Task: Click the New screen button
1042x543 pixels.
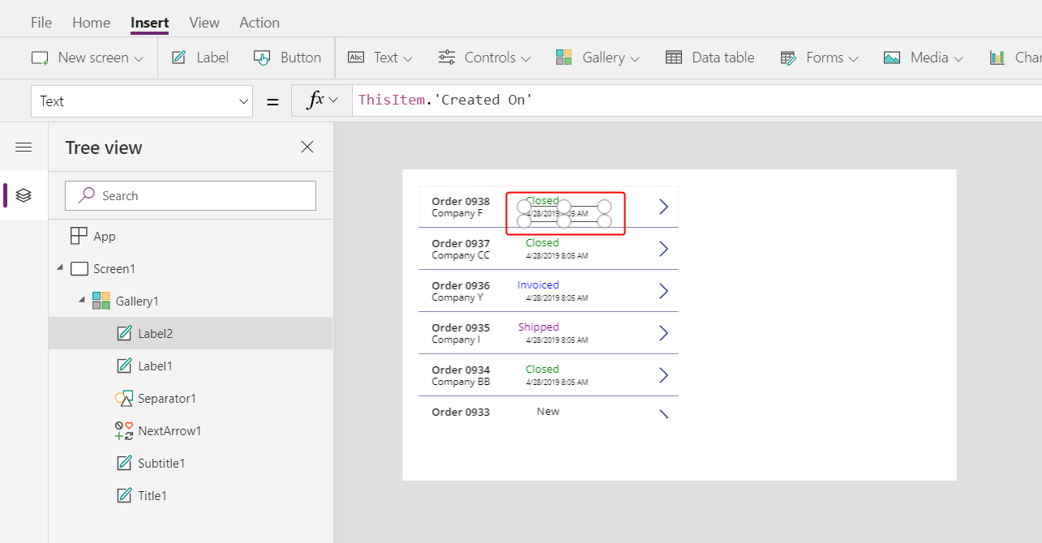Action: [87, 58]
